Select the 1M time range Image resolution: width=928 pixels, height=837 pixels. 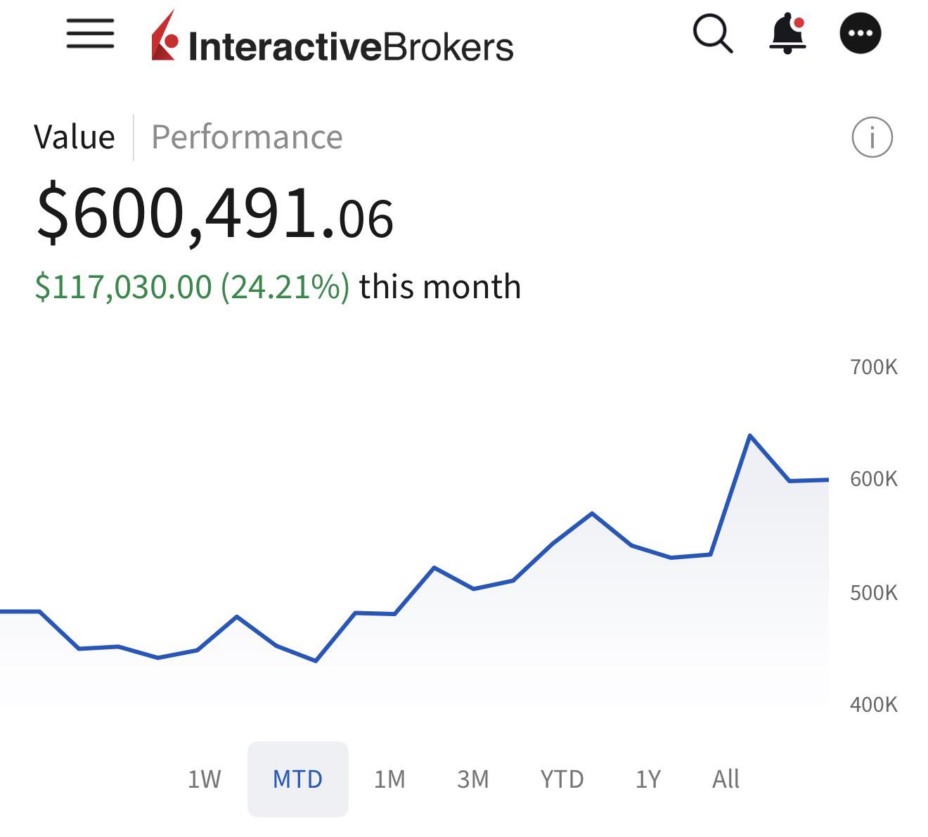tap(389, 779)
